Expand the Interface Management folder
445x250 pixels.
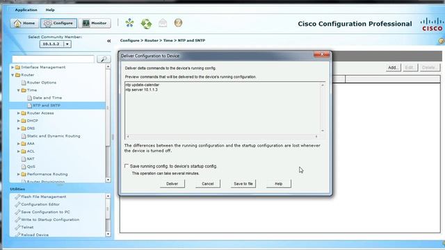[13, 67]
